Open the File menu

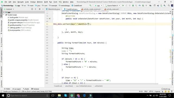[6, 2]
